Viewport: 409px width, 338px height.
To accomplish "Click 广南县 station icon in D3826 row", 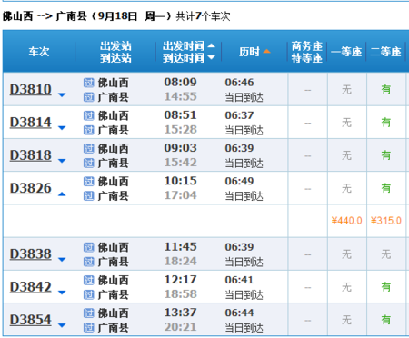I will (x=88, y=196).
